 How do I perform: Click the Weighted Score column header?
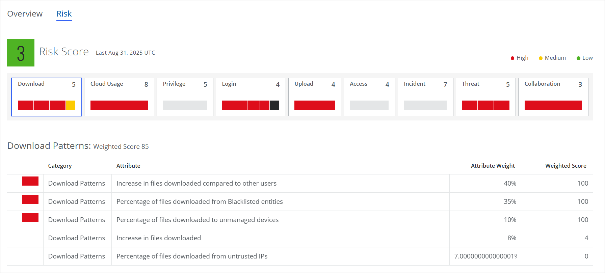pos(565,166)
